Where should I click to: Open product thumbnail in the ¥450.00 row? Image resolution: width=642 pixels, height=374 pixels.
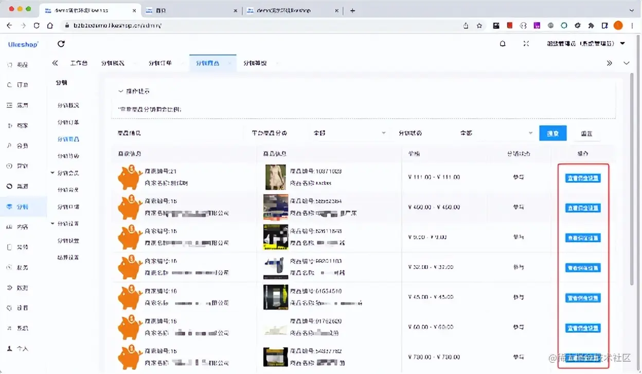tap(276, 207)
